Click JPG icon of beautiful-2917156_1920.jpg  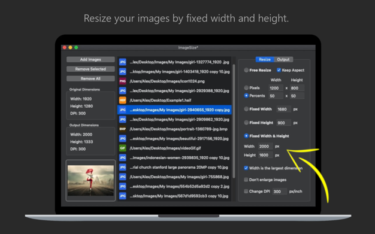(x=122, y=139)
